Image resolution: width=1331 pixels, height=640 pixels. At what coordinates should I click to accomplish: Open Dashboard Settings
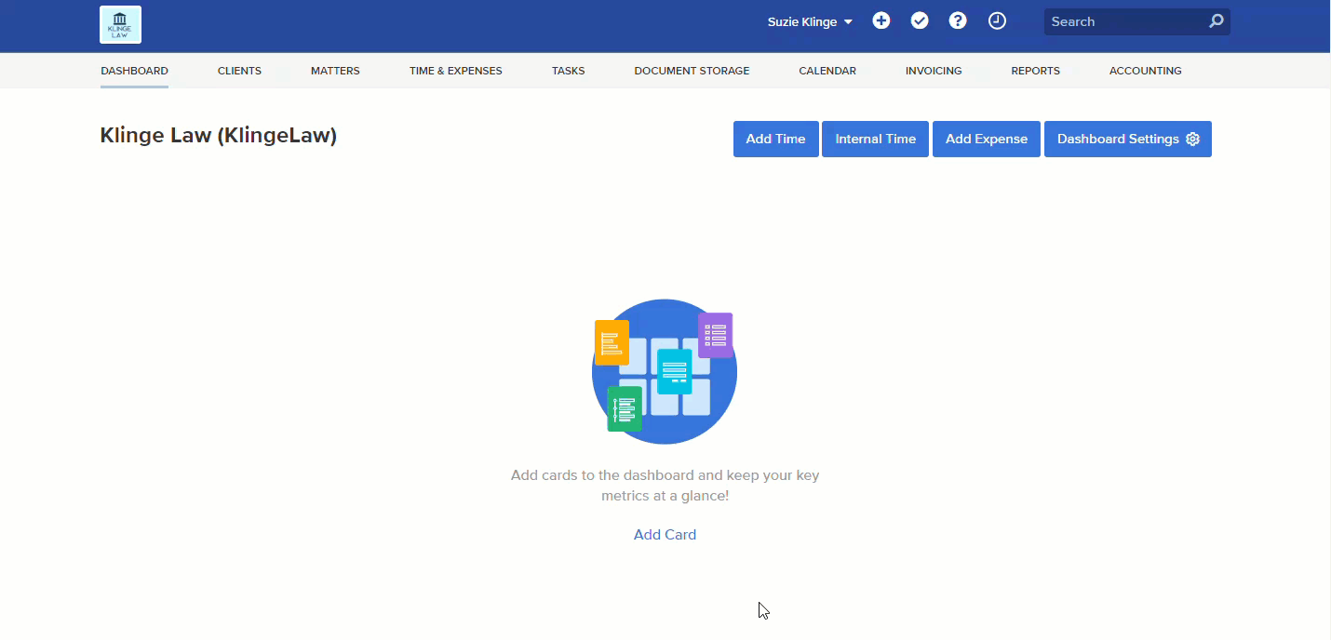coord(1128,139)
